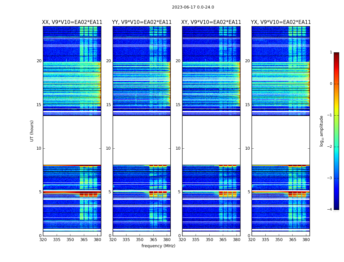Click the UT (hours) axis label
Image resolution: width=344 pixels, height=262 pixels.
[32, 131]
